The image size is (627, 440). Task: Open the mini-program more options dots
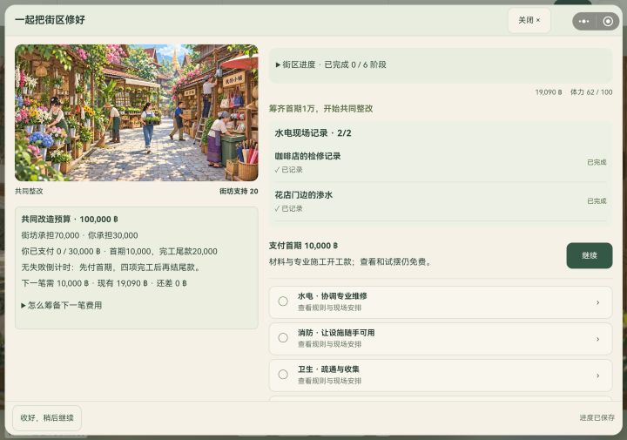click(583, 21)
